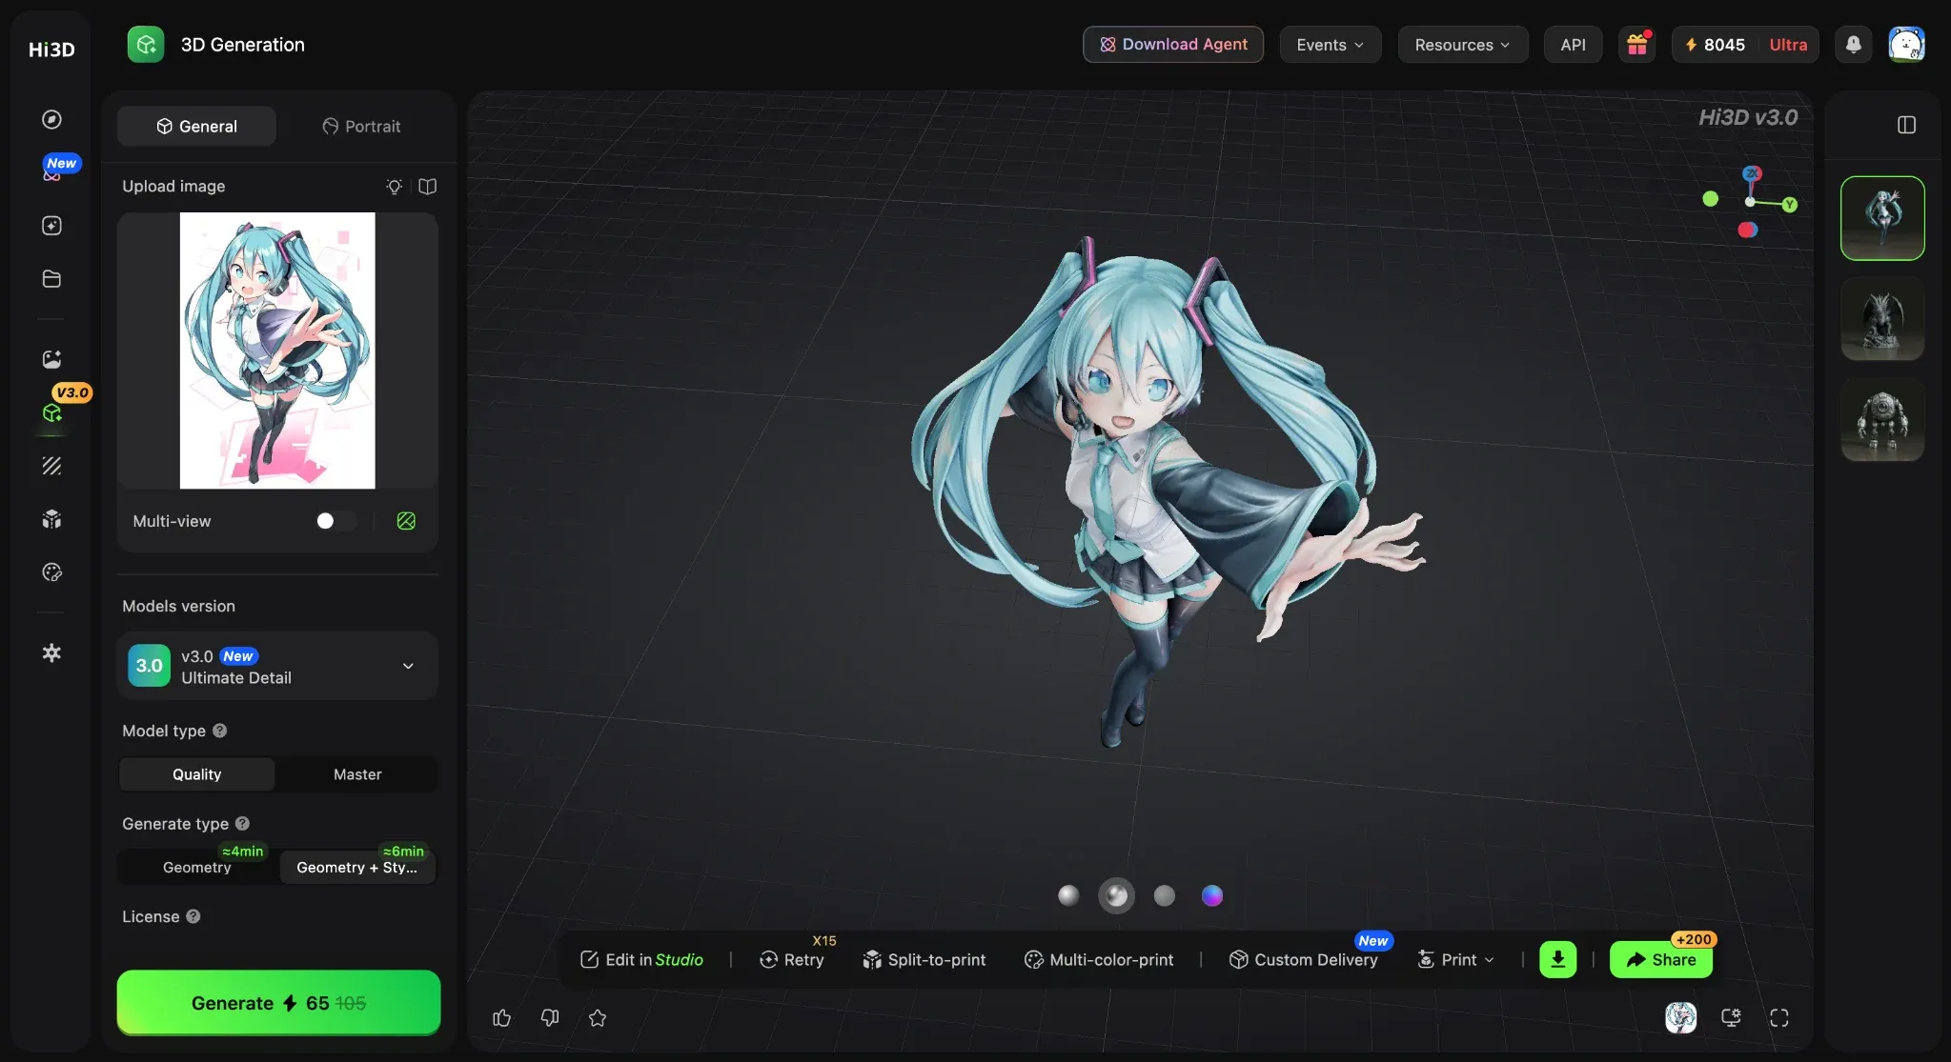Screen dimensions: 1951x1062
Task: Click the thumbs up like icon
Action: [x=501, y=1018]
